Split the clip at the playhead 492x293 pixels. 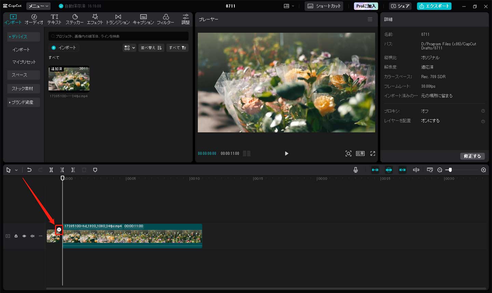coord(51,170)
